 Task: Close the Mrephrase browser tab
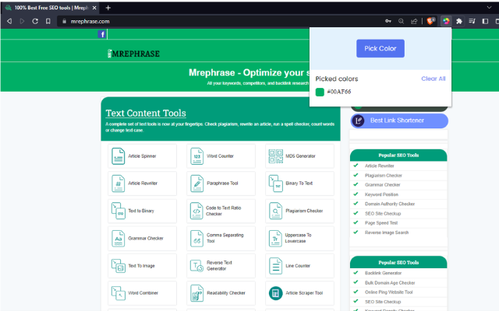[94, 8]
